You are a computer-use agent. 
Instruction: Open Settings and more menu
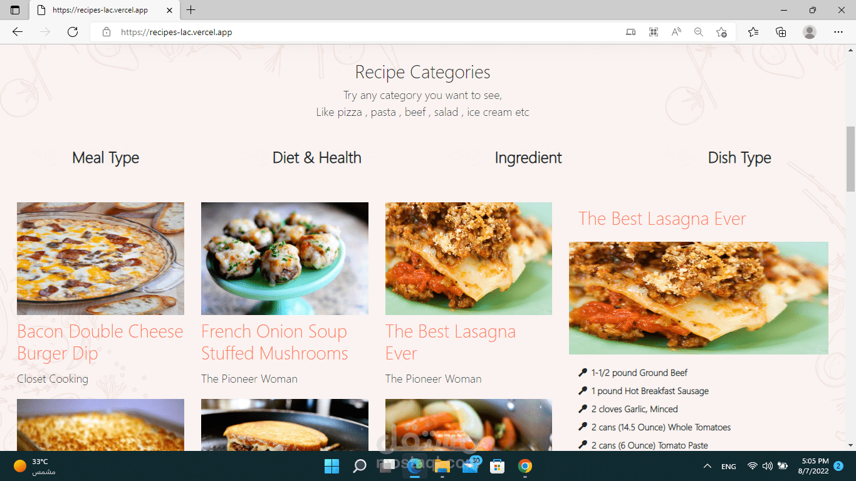(838, 32)
